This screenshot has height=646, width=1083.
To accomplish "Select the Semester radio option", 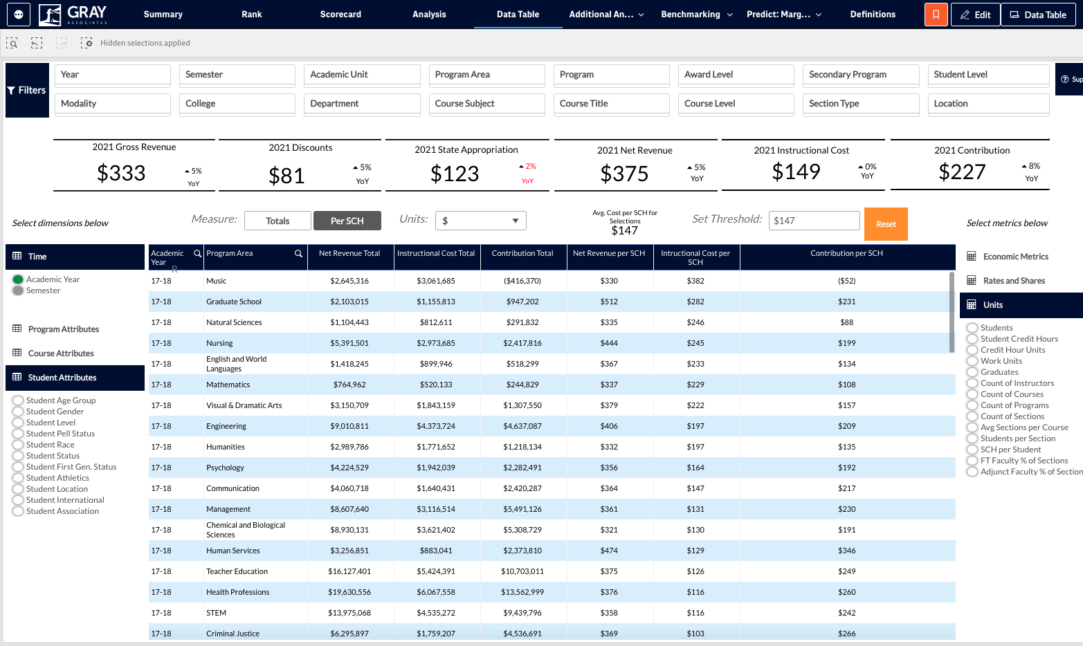I will (x=18, y=290).
